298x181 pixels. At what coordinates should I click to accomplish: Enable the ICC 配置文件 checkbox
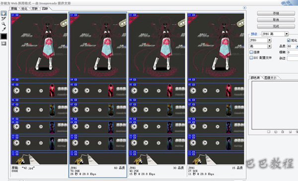[x=251, y=58]
